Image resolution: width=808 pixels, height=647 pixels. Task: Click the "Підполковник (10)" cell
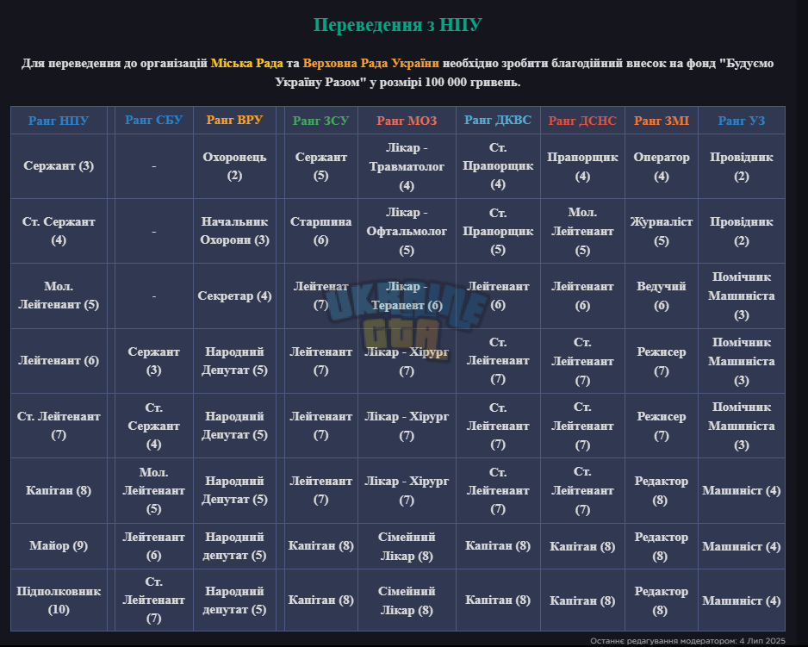click(59, 600)
